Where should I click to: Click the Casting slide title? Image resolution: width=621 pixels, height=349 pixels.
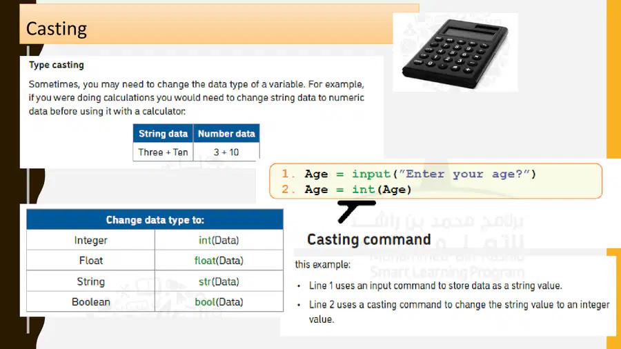[x=57, y=29]
